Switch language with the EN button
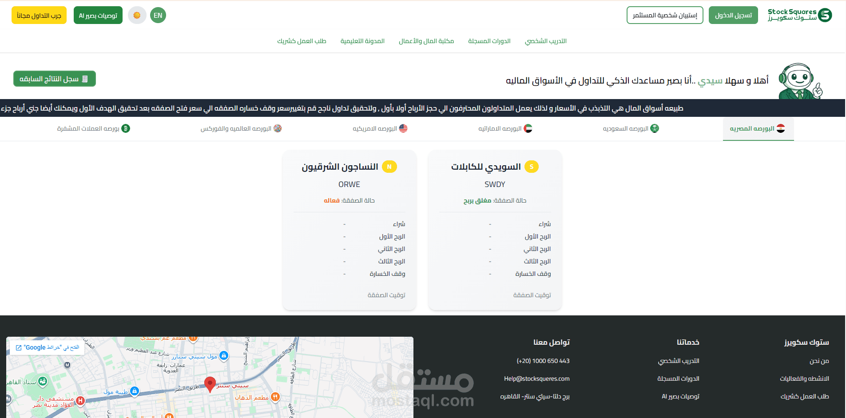Screen dimensions: 846x418 [158, 15]
